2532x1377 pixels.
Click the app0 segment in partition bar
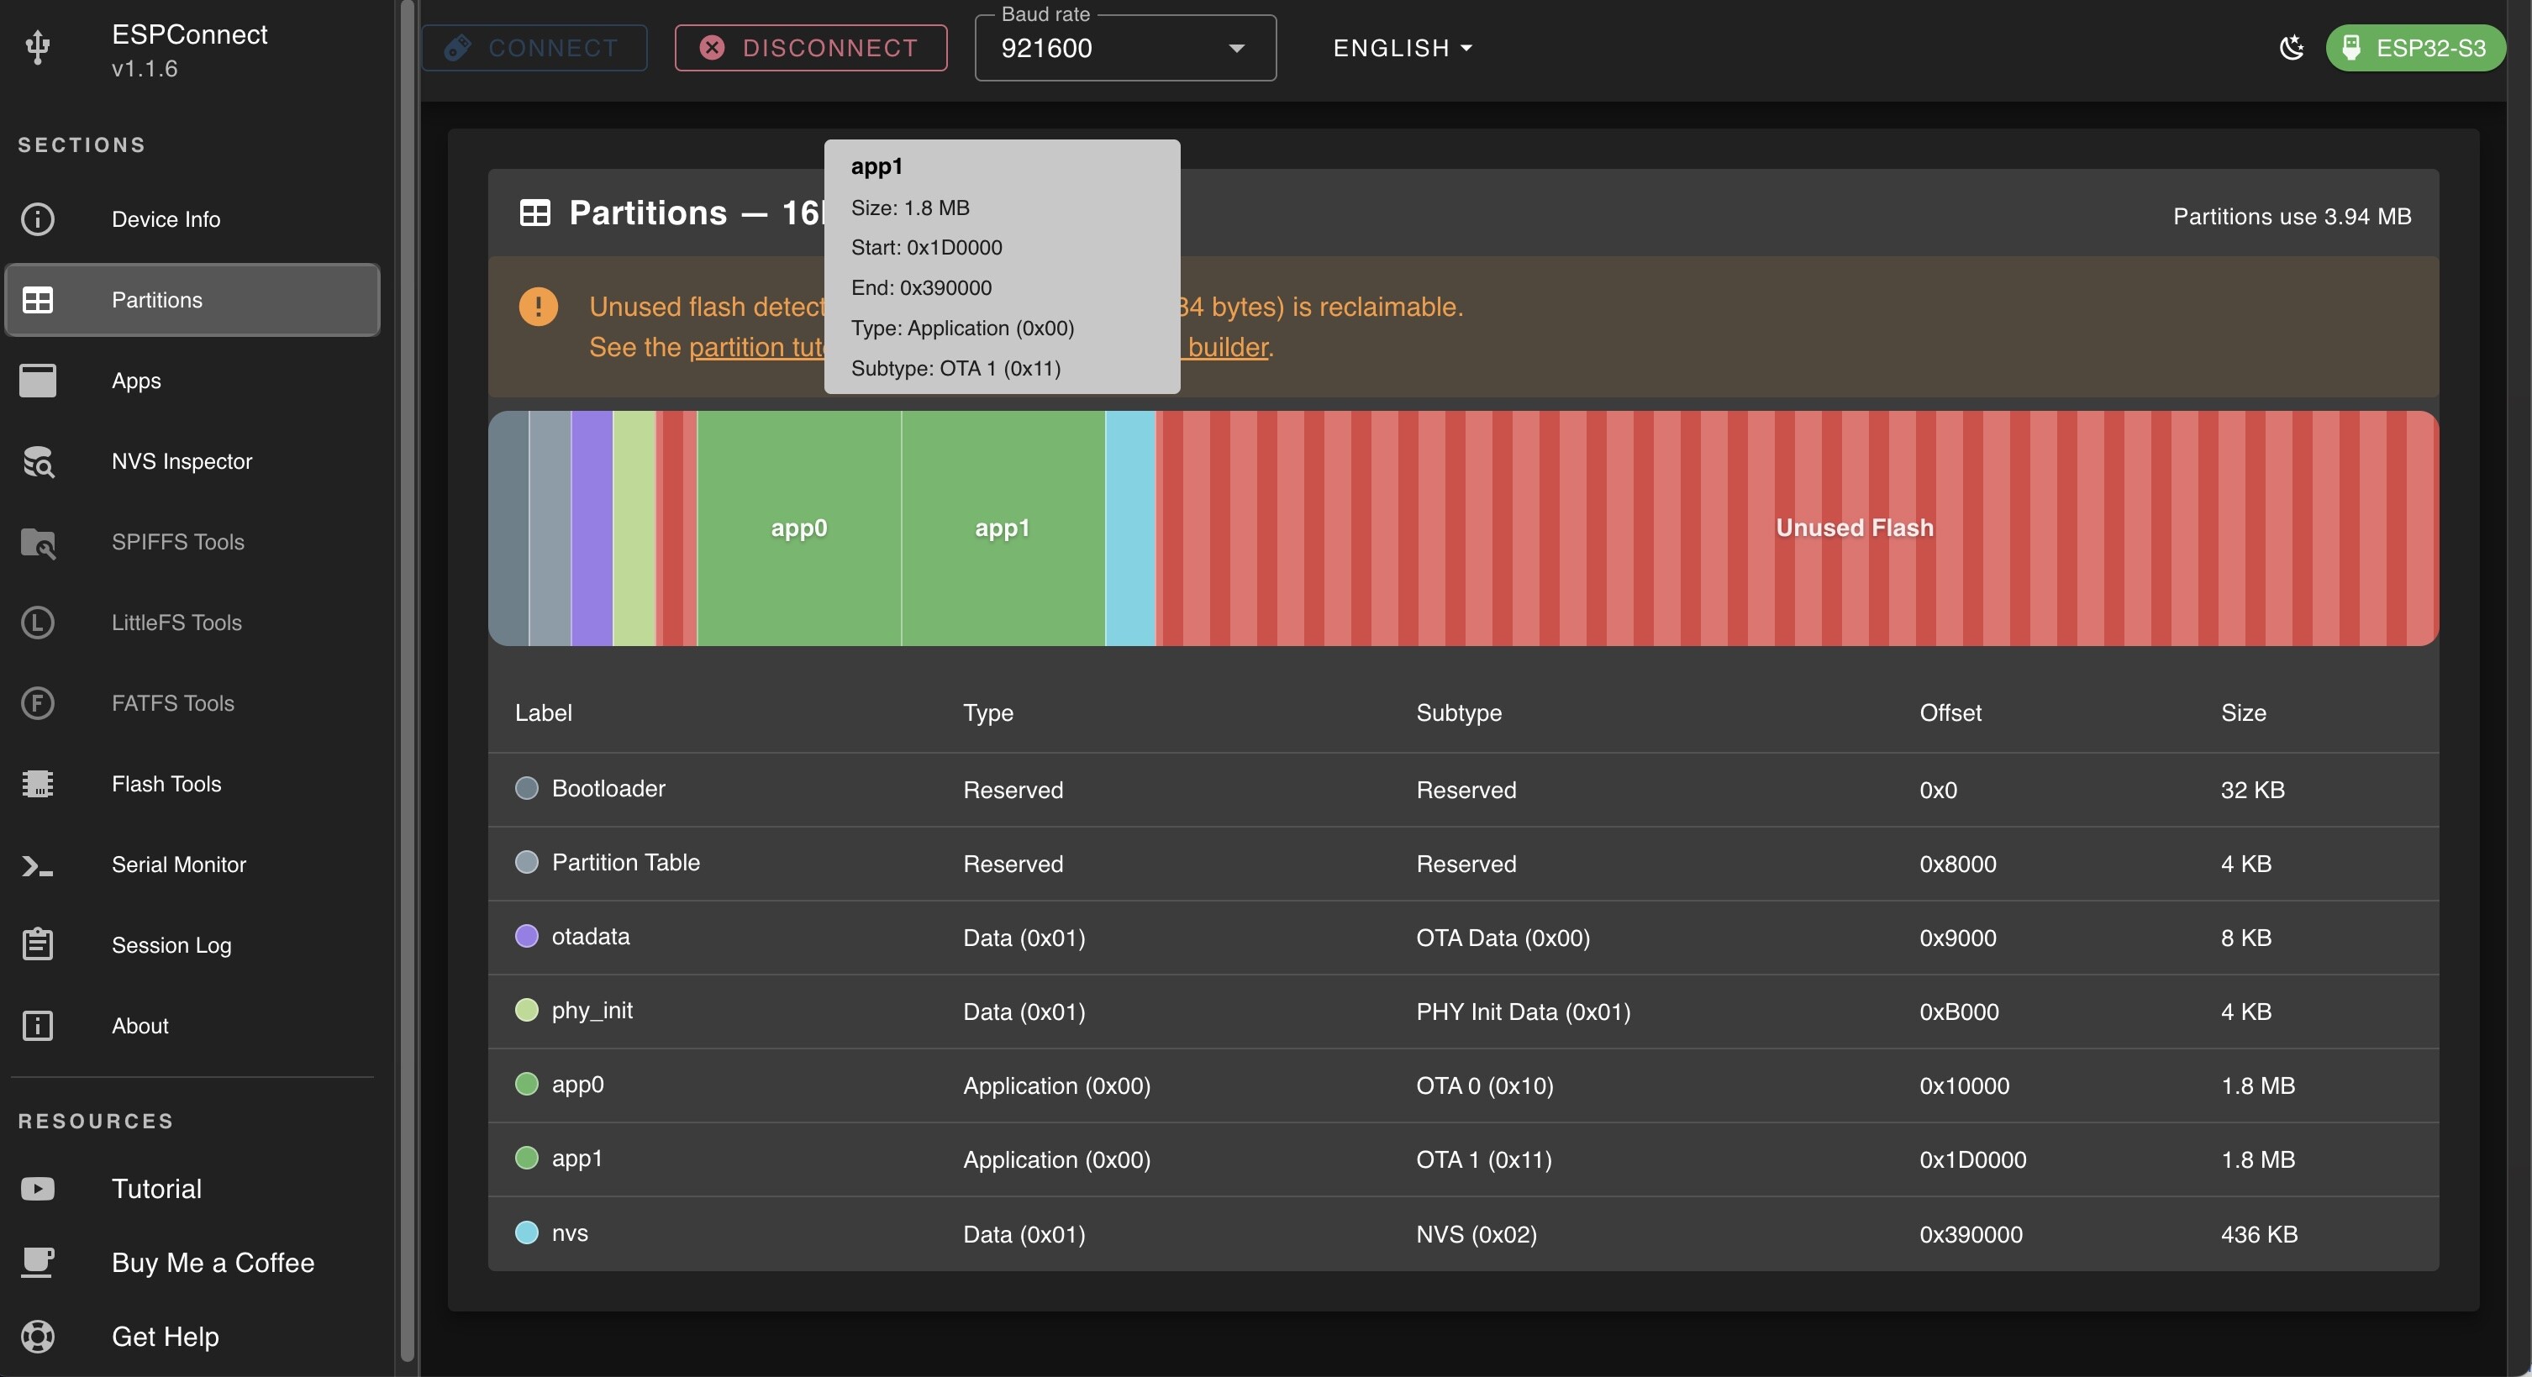point(798,528)
